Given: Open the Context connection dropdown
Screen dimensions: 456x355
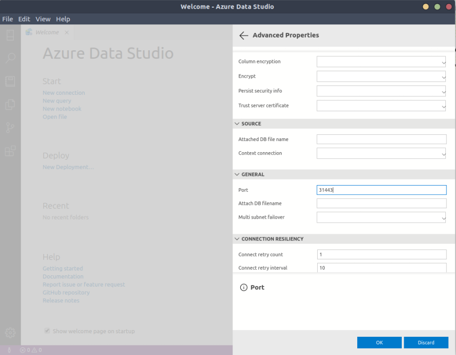Looking at the screenshot, I should (381, 153).
